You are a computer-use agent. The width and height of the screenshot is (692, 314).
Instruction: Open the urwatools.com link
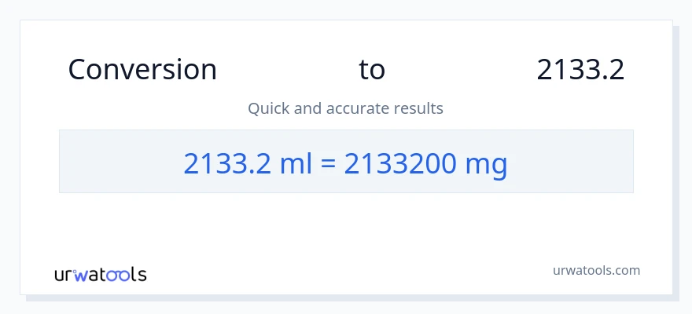click(x=596, y=270)
